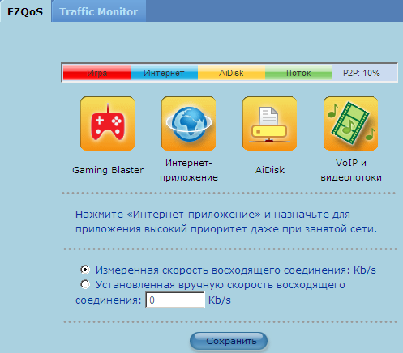Select the measured uplink speed radio button
The width and height of the screenshot is (403, 353).
pyautogui.click(x=85, y=270)
